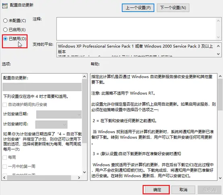Click the 选项: label
This screenshot has height=195, width=223.
coord(6,64)
